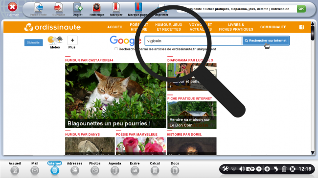
Task: Click the curved arrow undo tray icon
Action: pos(275,169)
